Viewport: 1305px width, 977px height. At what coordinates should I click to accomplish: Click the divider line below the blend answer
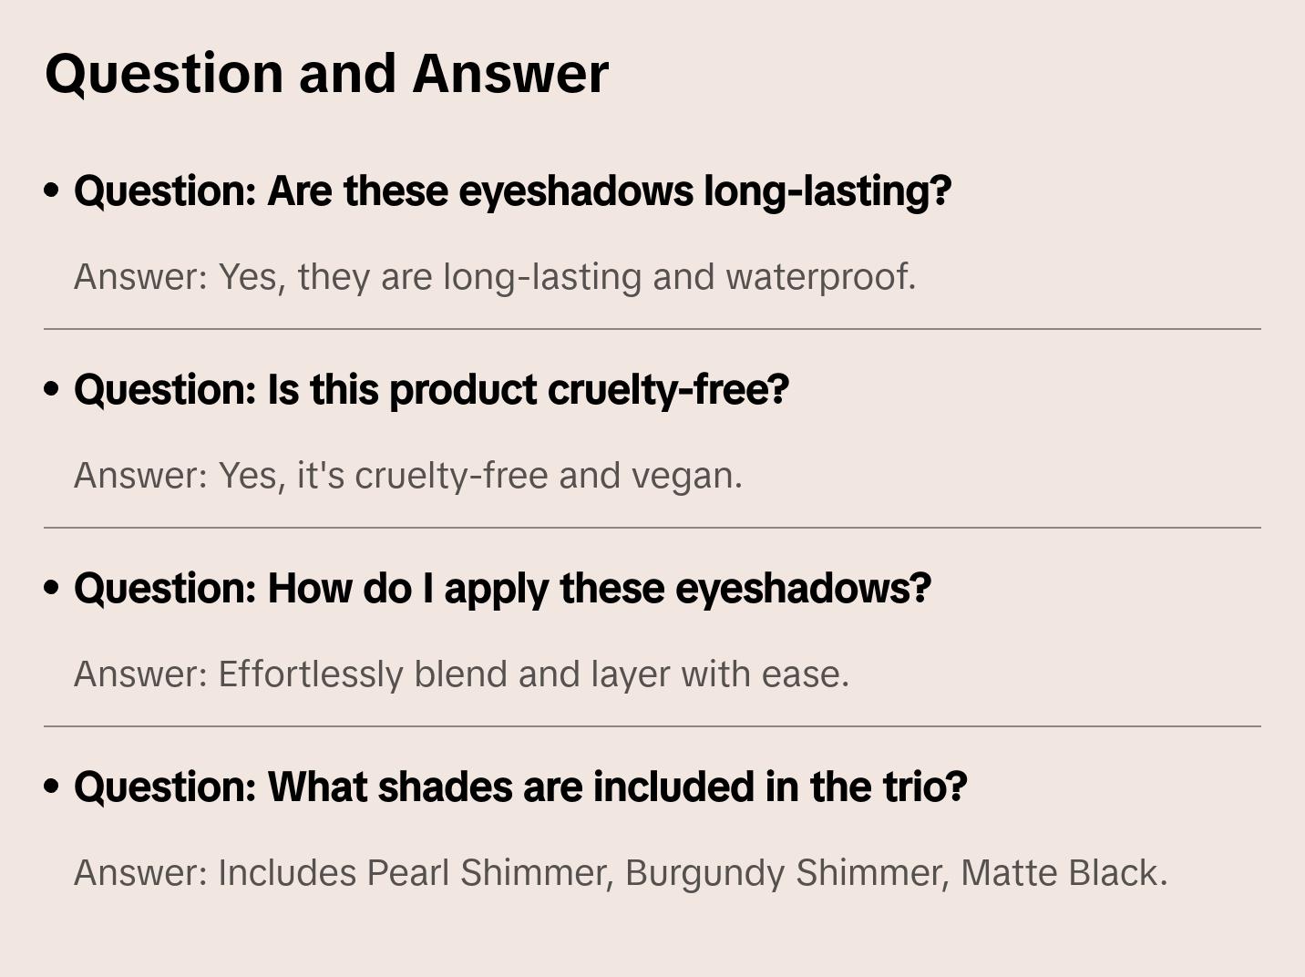coord(652,726)
